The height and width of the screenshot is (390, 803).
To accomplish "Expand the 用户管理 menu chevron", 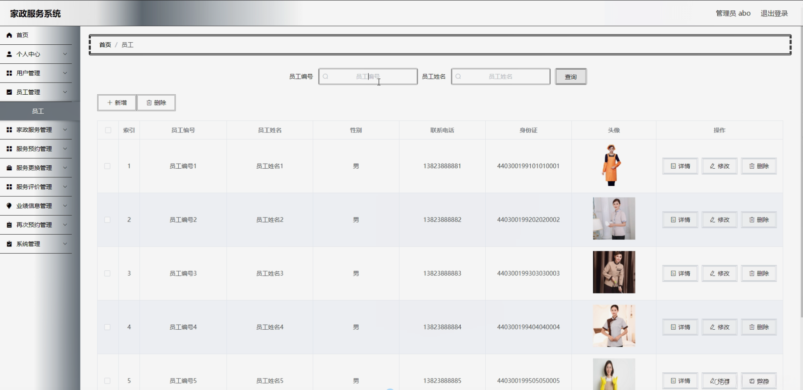I will pyautogui.click(x=65, y=73).
